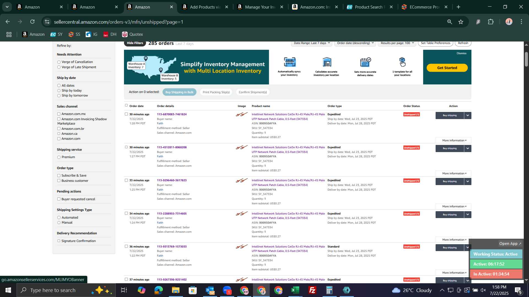Open the IG bookmark

coord(92,34)
